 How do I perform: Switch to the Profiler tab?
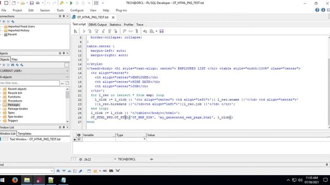coord(128,25)
